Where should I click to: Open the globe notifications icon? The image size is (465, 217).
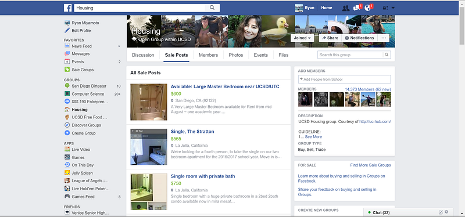tap(368, 8)
